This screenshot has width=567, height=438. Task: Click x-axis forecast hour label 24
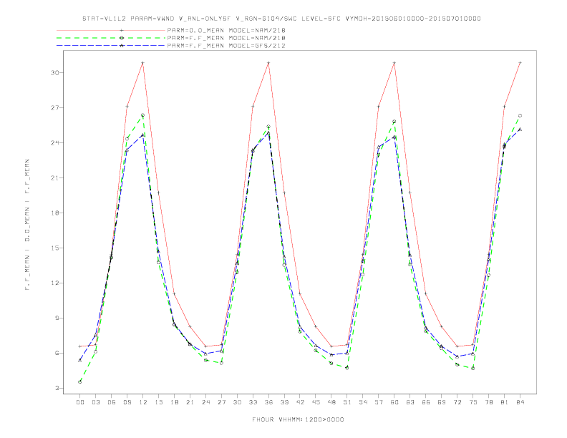click(x=205, y=402)
